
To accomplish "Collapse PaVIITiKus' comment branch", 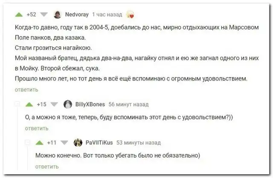I will coord(28,143).
